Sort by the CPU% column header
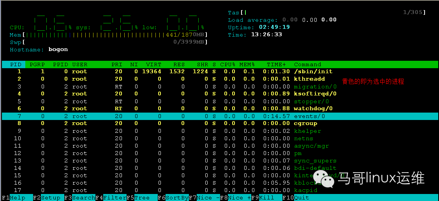 click(x=227, y=64)
